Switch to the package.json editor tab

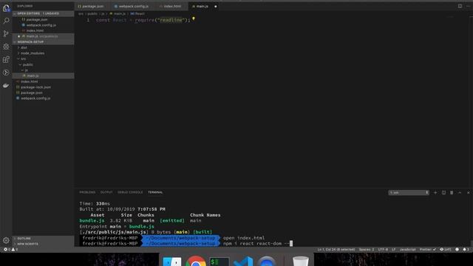pos(92,7)
